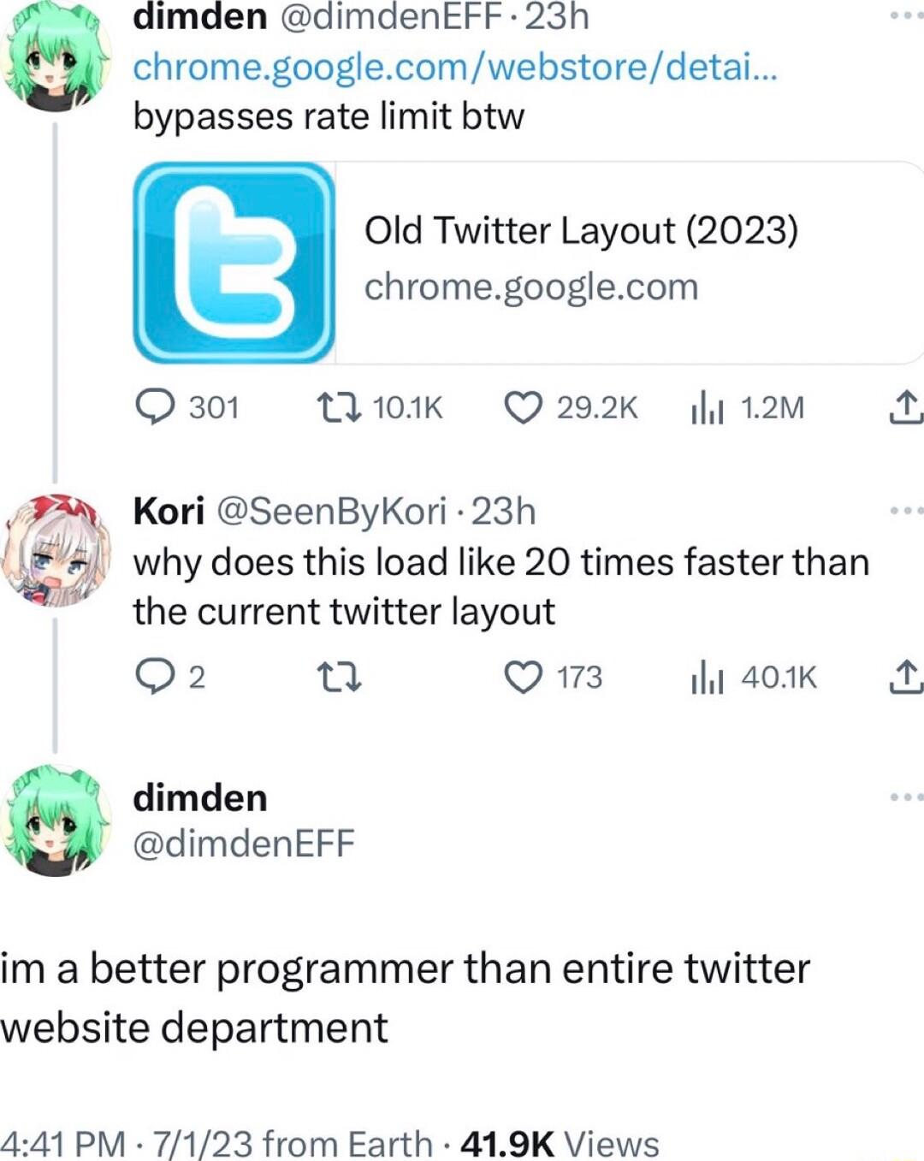This screenshot has width=924, height=1161.
Task: Click the Twitter bird logo on the card
Action: 235,261
